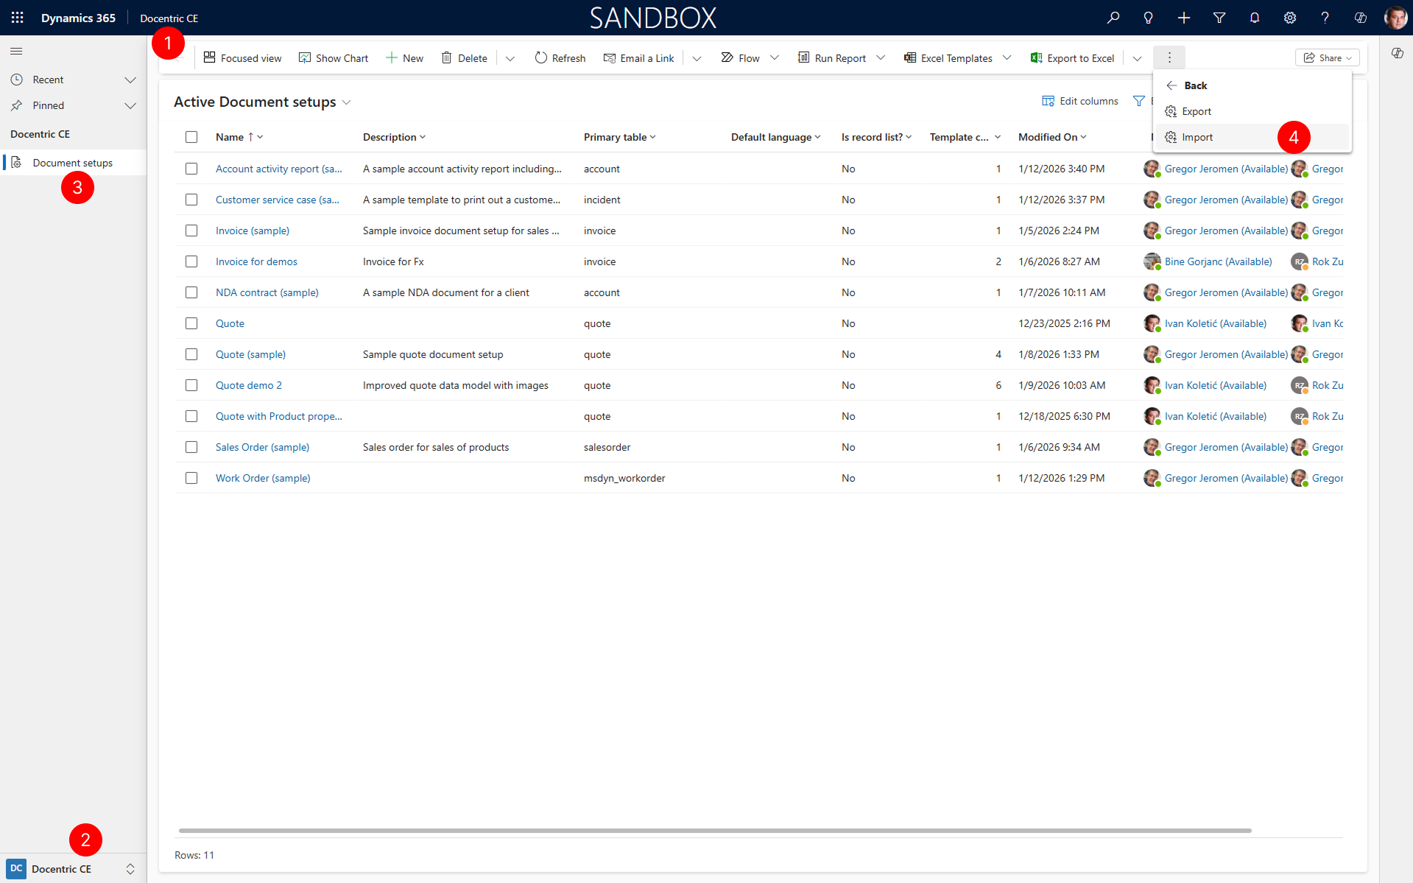Viewport: 1413px width, 883px height.
Task: Open the Is record list? column header
Action: (x=876, y=137)
